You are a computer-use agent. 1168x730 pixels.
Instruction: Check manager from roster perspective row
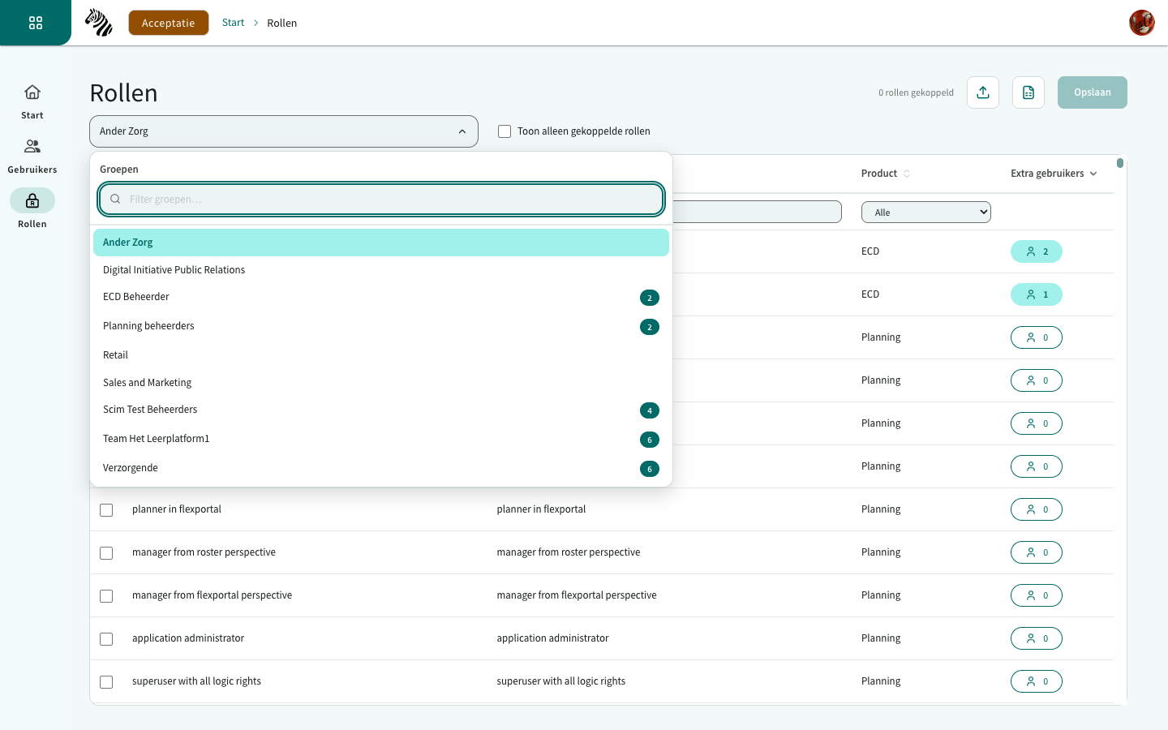106,553
